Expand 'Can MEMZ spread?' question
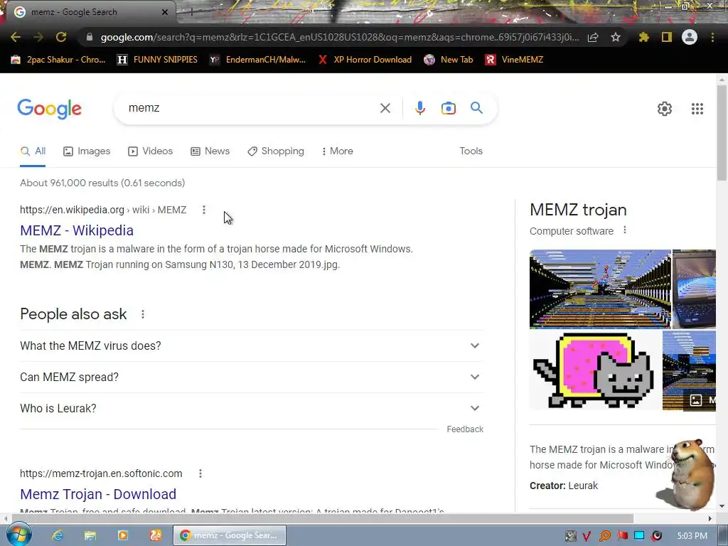The width and height of the screenshot is (728, 546). (x=252, y=377)
